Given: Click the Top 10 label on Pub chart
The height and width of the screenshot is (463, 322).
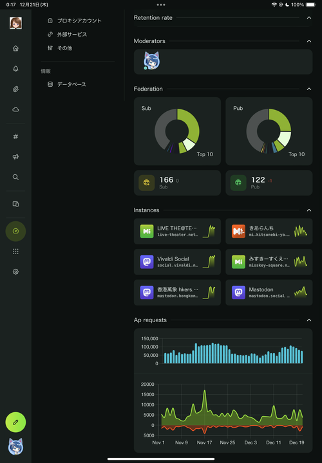Looking at the screenshot, I should click(297, 154).
